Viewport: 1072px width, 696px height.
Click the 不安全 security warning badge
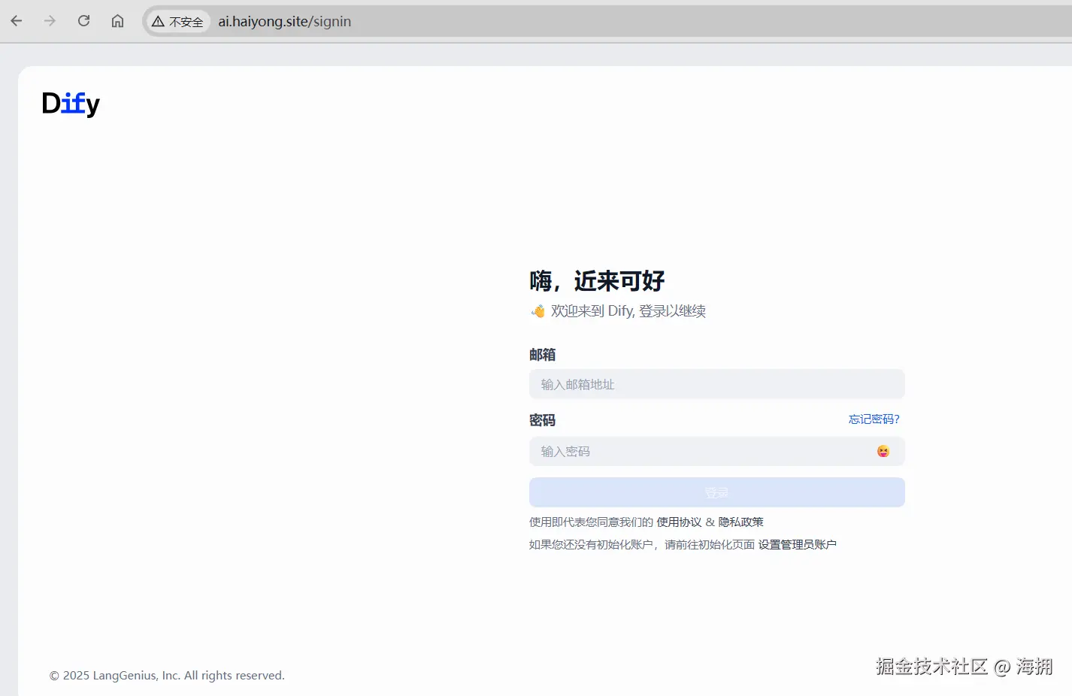tap(177, 21)
